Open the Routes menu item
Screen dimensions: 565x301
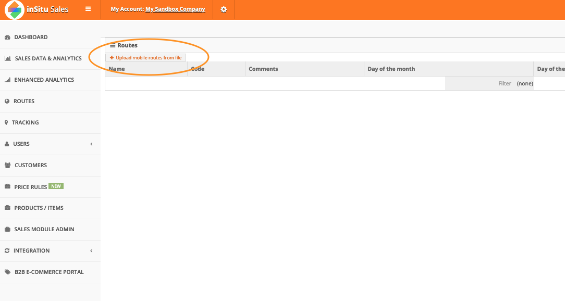pyautogui.click(x=24, y=102)
